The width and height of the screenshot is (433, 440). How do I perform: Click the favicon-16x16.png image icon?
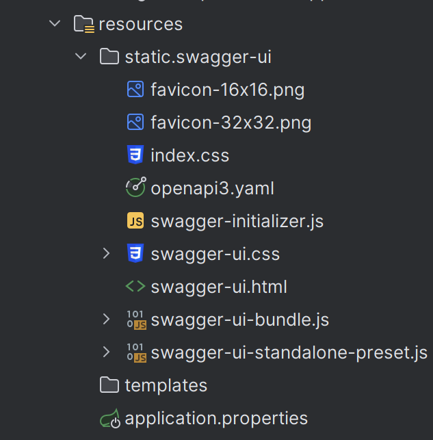(x=135, y=89)
